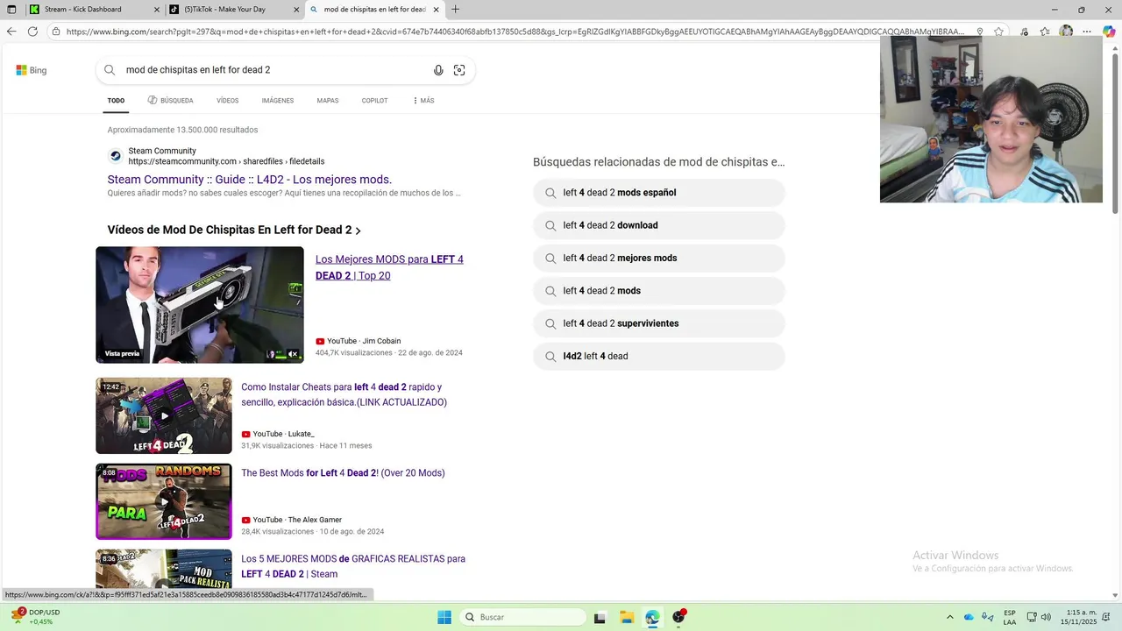The image size is (1122, 631).
Task: Search related l4d2 left 4 dead
Action: pos(658,357)
